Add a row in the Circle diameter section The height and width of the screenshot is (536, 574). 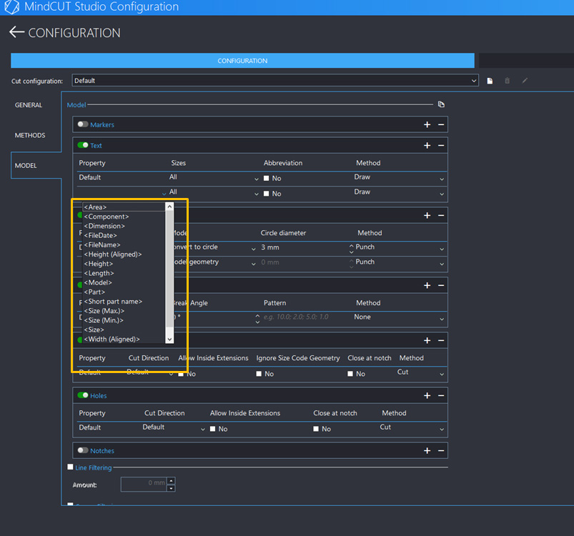(427, 216)
